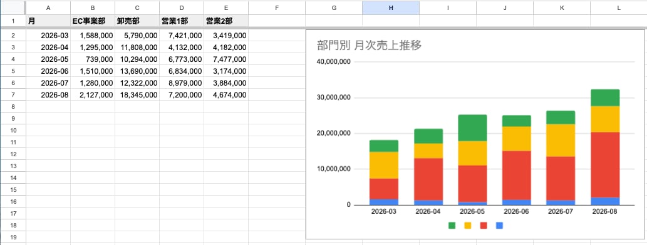Viewport: 647px width, 245px height.
Task: Click the yellow segment of the 2026-07 bar
Action: 561,141
